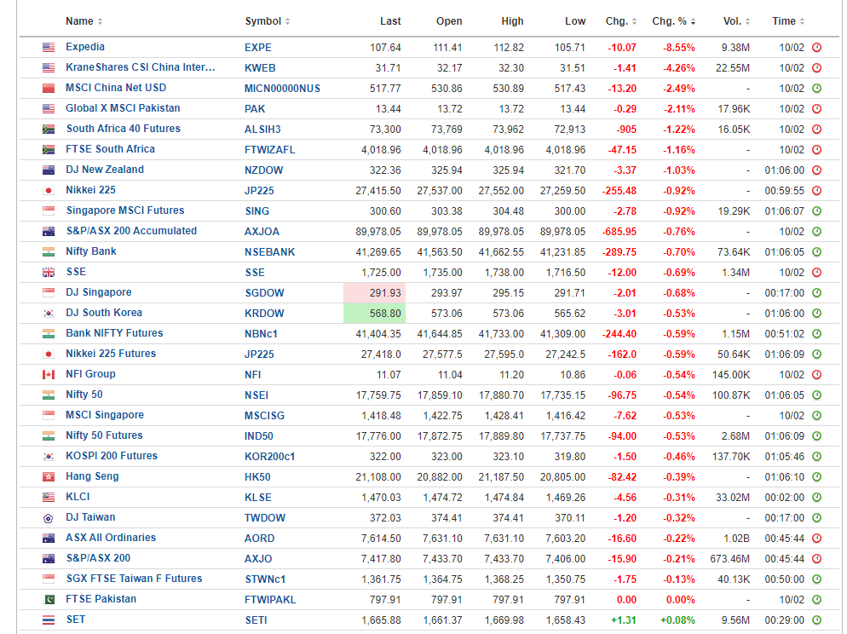This screenshot has width=847, height=634.
Task: Click the 22.55M volume value
Action: (x=733, y=68)
